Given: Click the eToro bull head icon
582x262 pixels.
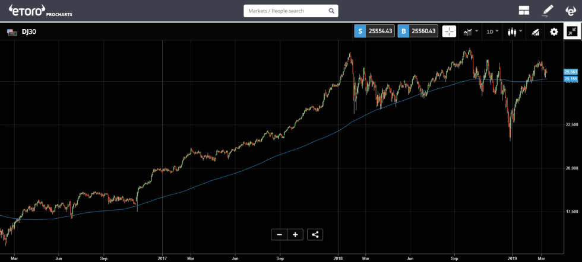Looking at the screenshot, I should point(570,11).
